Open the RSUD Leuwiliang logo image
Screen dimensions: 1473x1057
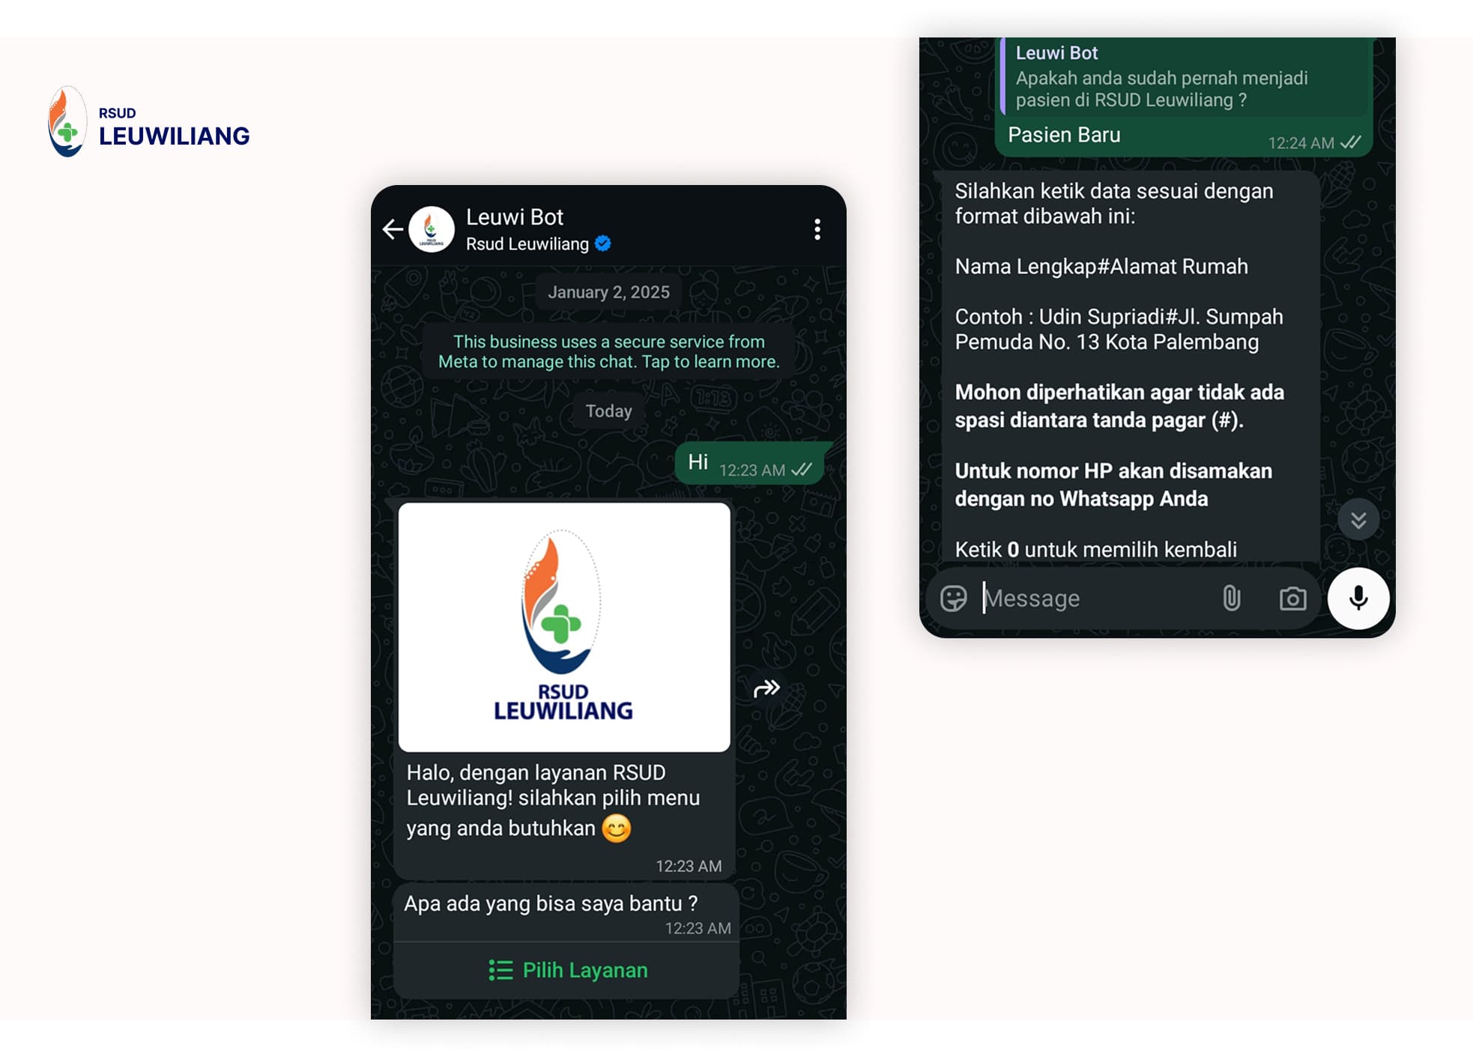[x=564, y=627]
